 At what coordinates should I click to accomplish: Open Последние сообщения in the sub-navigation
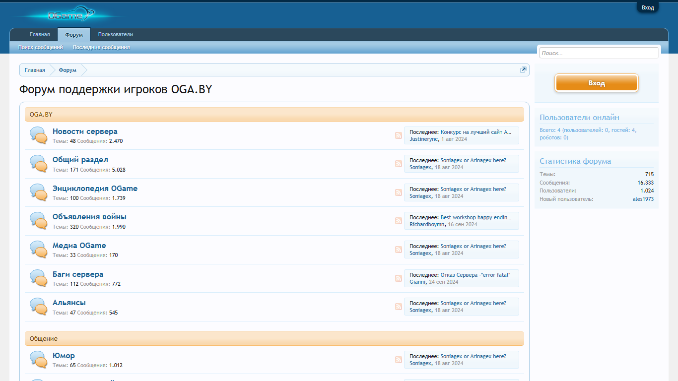pos(101,47)
